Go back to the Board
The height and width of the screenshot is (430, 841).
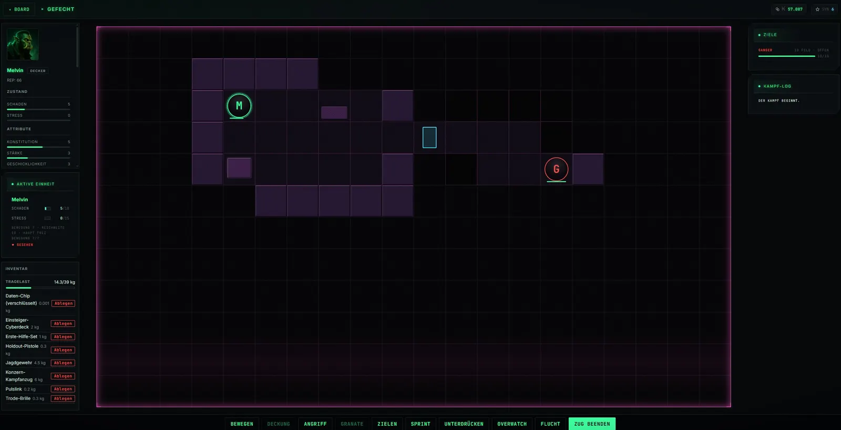tap(19, 9)
